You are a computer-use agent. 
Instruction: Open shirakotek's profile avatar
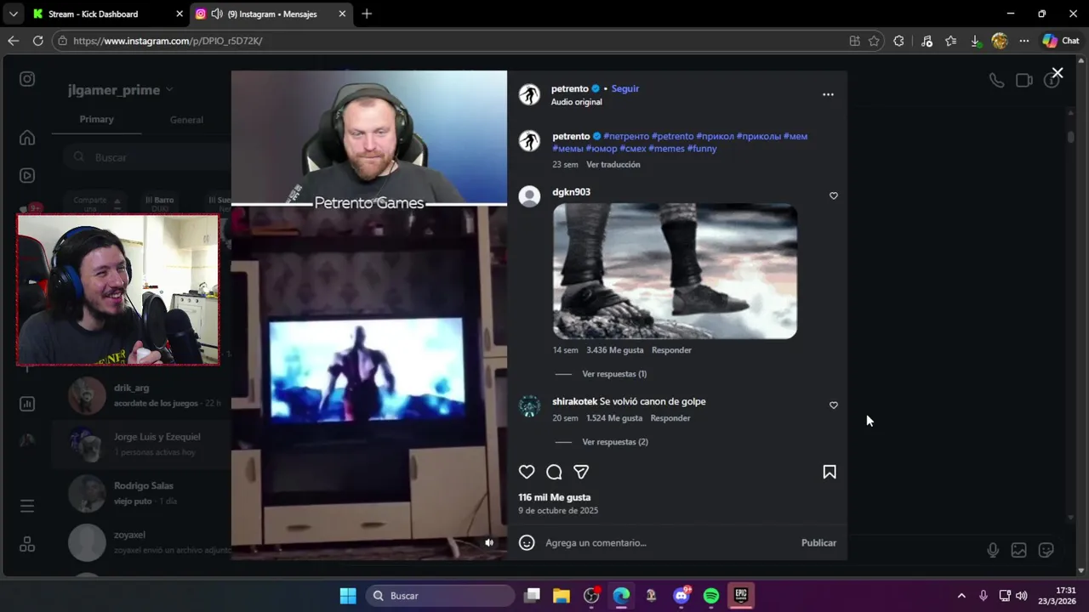coord(529,406)
